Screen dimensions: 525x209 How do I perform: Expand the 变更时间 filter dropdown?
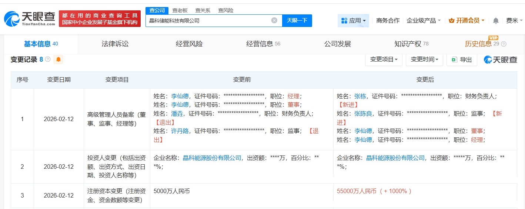coord(424,59)
